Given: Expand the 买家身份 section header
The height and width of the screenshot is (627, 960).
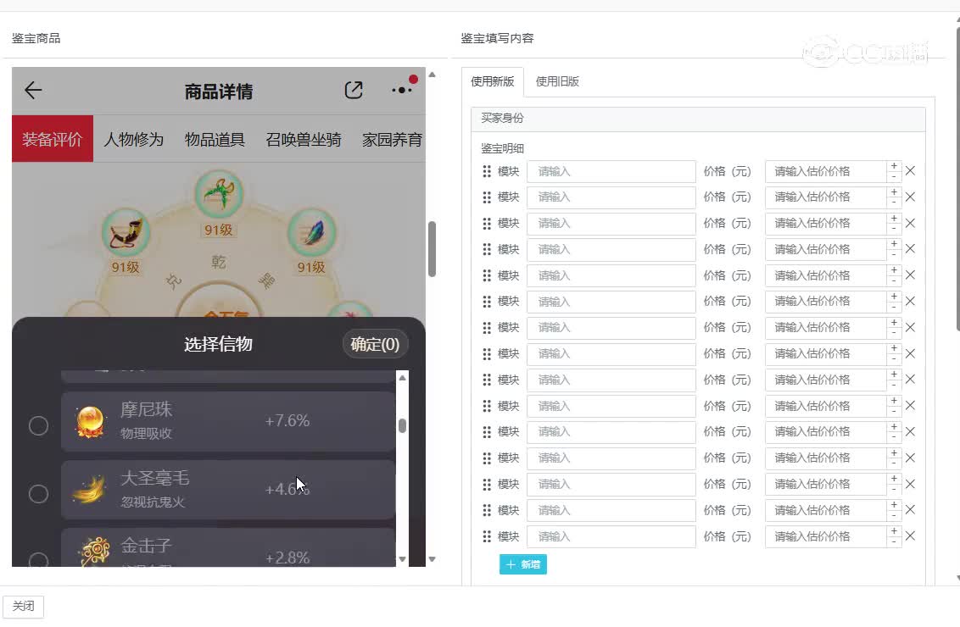Looking at the screenshot, I should pos(698,119).
